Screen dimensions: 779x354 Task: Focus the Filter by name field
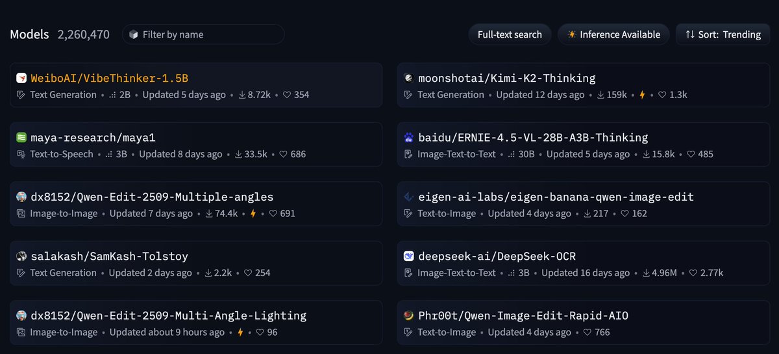[x=203, y=34]
